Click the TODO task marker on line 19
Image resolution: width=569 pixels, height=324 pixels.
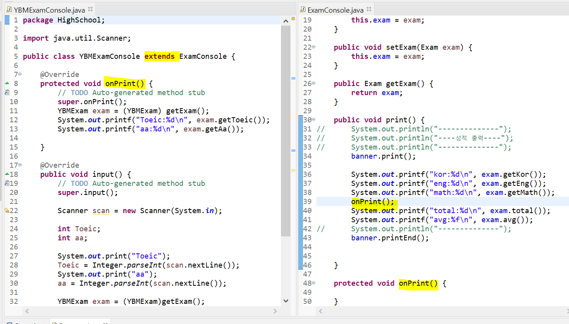7,183
